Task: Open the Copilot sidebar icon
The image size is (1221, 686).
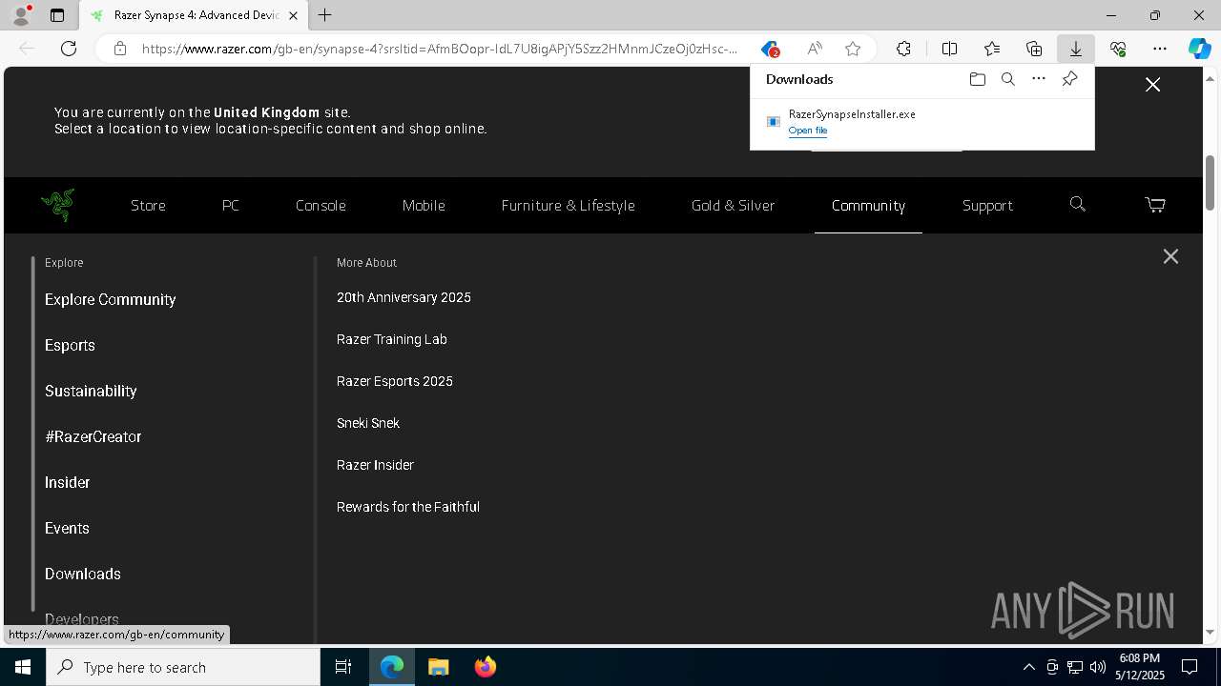Action: (1199, 49)
